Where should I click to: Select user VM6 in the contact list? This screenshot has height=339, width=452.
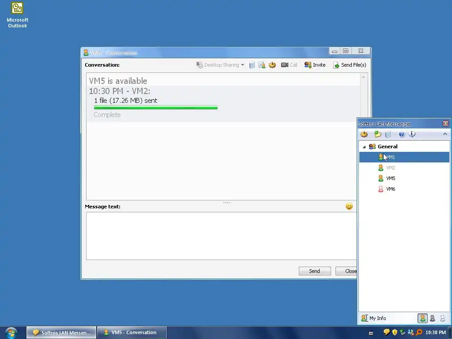404,189
